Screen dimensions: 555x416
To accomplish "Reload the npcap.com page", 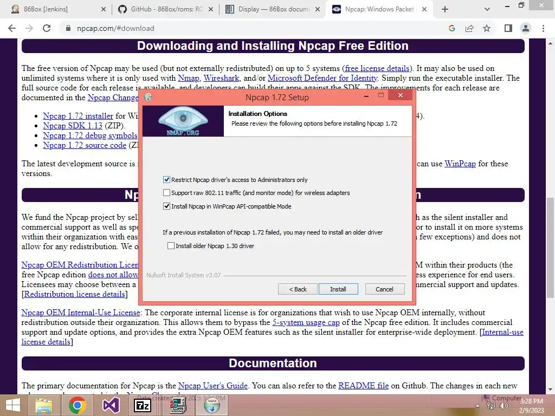I will pos(47,28).
